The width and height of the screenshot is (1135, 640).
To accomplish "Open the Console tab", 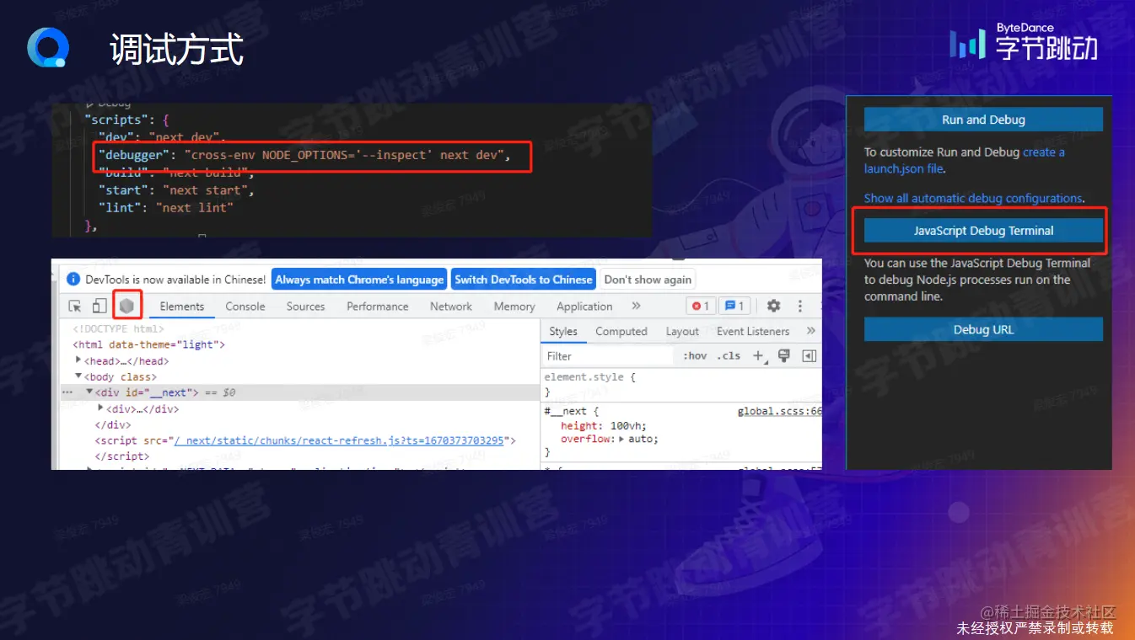I will pyautogui.click(x=245, y=307).
